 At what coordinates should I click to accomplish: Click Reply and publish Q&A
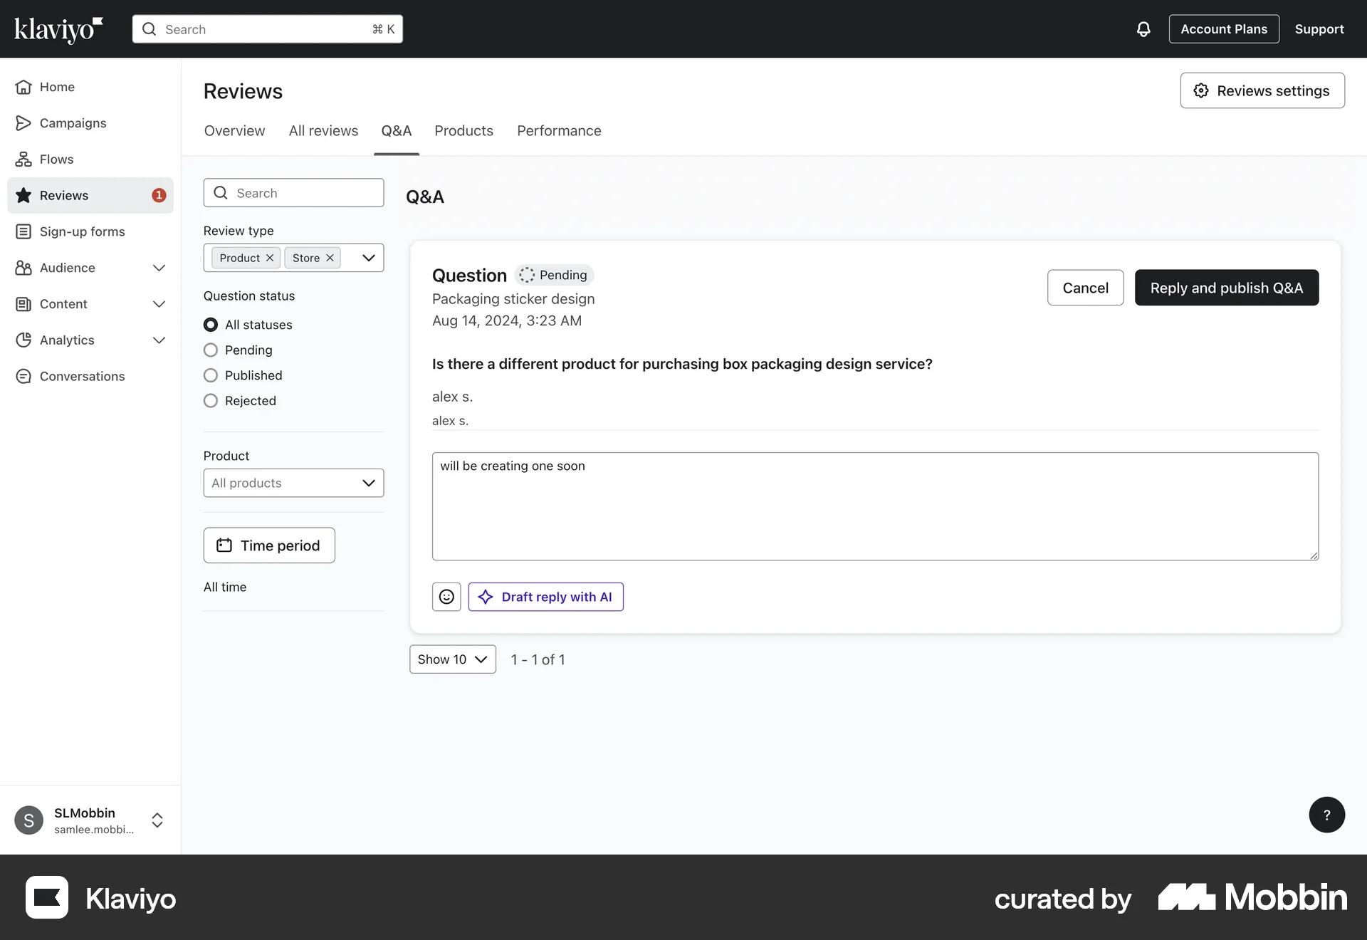[x=1226, y=288]
